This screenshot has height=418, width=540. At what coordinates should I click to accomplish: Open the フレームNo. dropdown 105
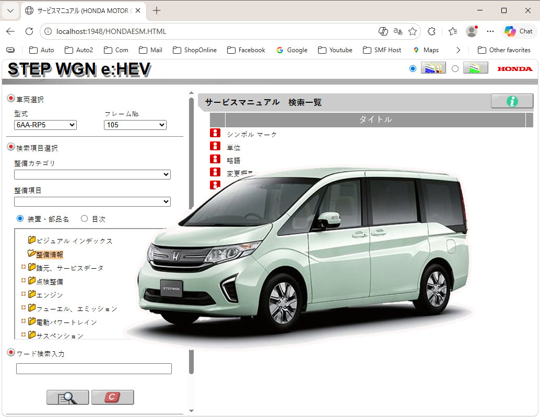(x=135, y=125)
